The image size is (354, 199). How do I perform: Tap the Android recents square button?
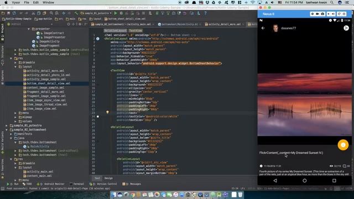334,181
